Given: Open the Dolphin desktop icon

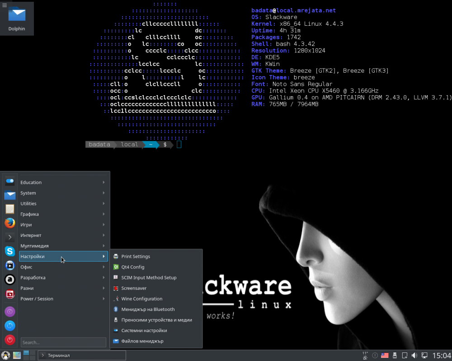Looking at the screenshot, I should (x=17, y=19).
